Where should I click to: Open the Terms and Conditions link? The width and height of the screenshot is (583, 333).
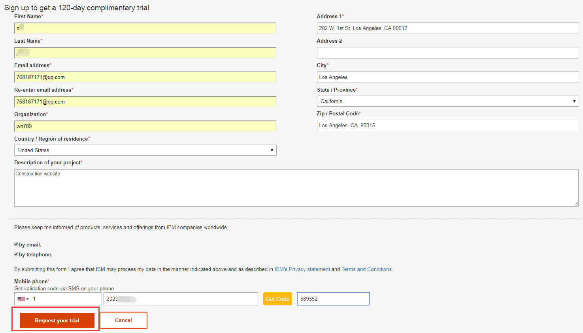367,269
